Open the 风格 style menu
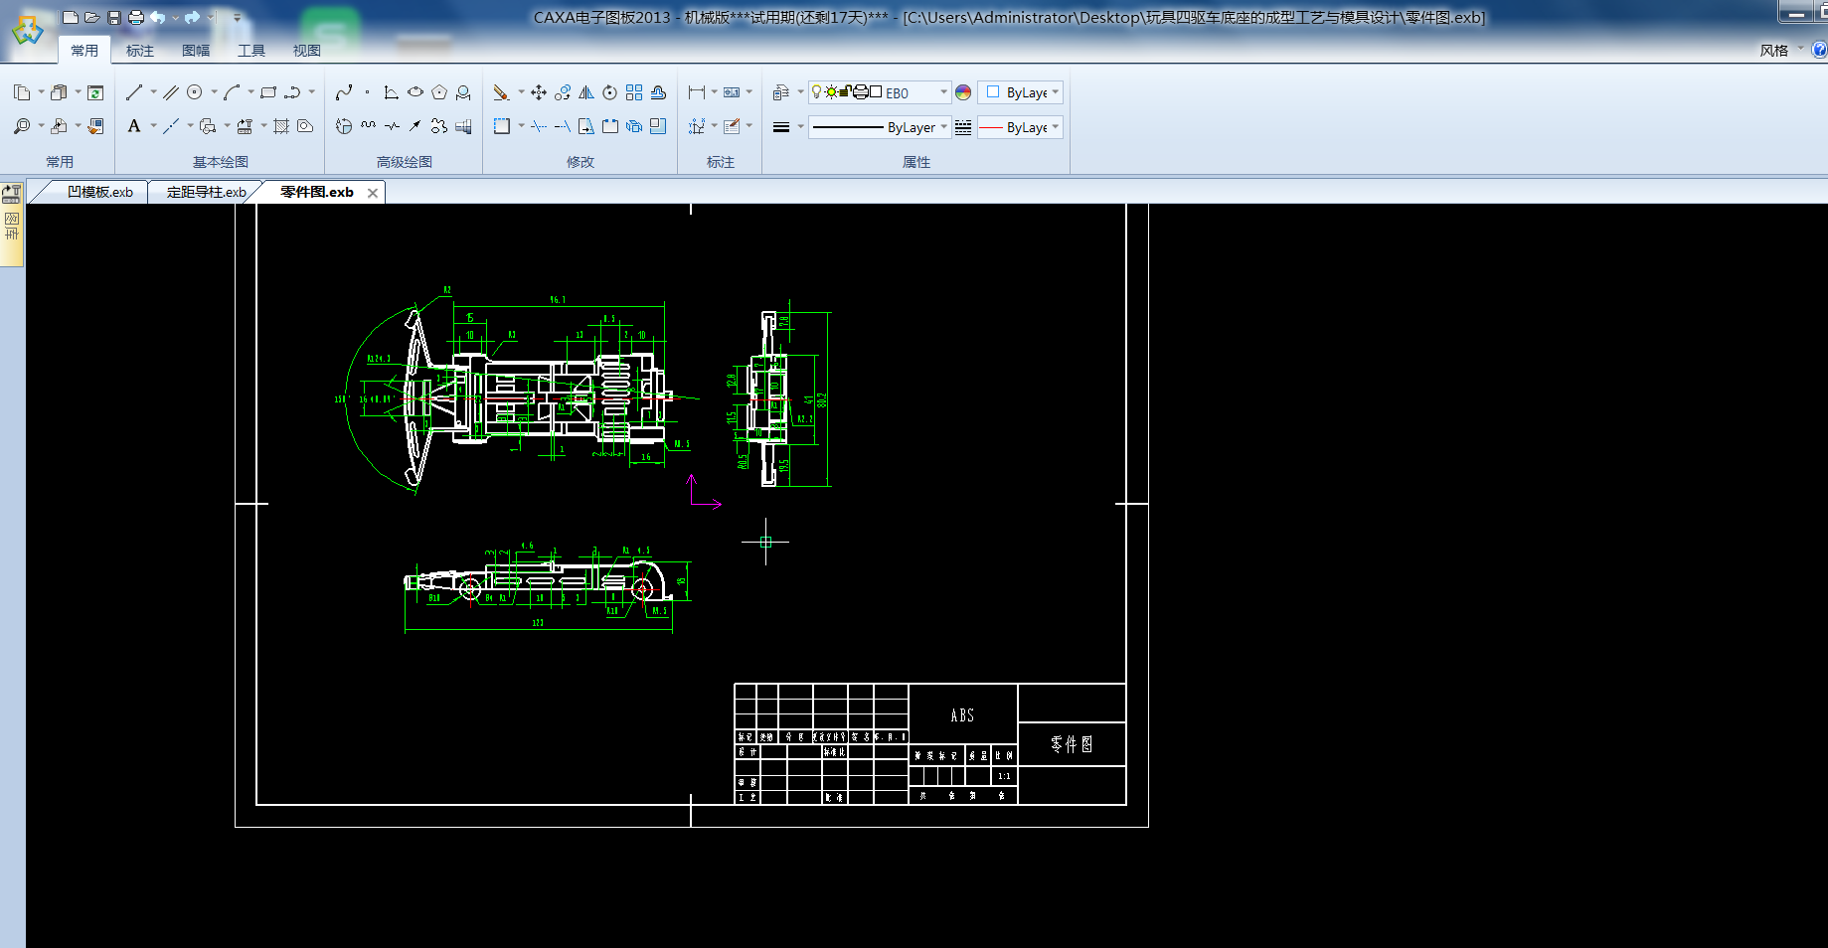The height and width of the screenshot is (948, 1828). (1774, 51)
